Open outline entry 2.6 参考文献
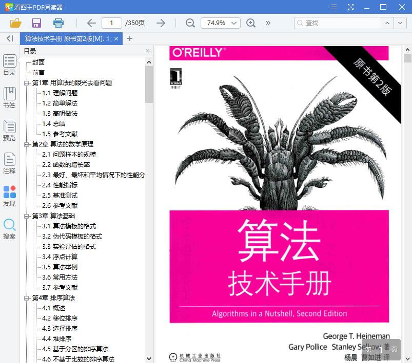The image size is (412, 363). point(60,205)
